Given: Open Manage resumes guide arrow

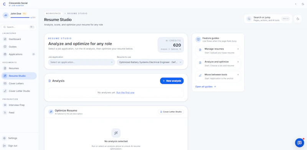Looking at the screenshot, I should [x=238, y=49].
